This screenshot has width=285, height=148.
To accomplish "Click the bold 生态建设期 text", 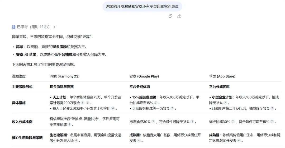I will pyautogui.click(x=58, y=135).
